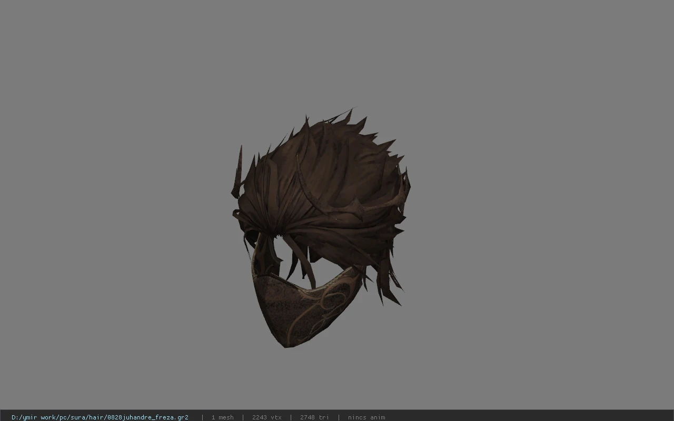Screen dimensions: 674x421
Task: Click the '1 mesh' status entry
Action: click(x=222, y=417)
